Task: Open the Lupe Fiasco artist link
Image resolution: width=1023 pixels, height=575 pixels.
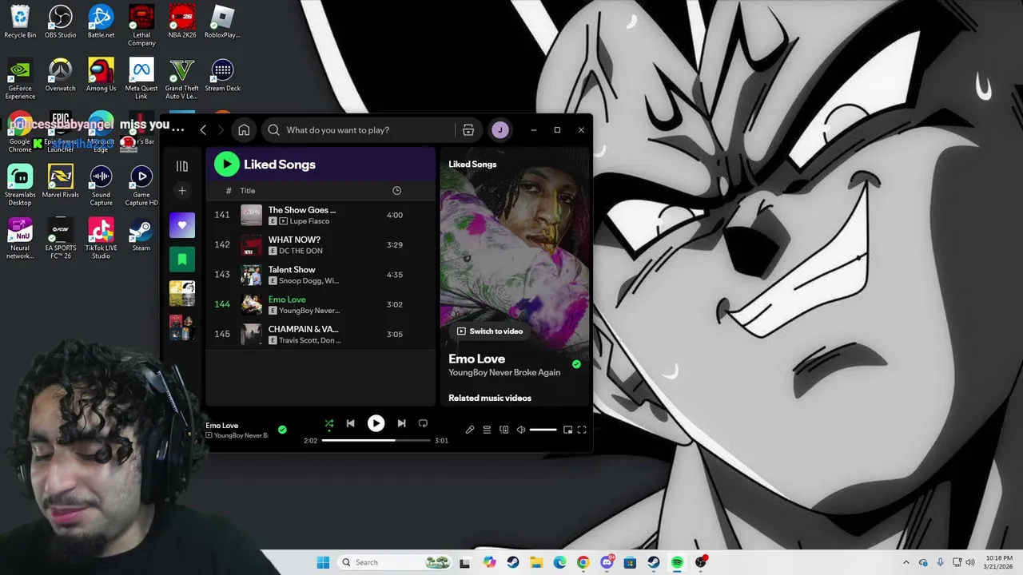Action: click(x=309, y=221)
